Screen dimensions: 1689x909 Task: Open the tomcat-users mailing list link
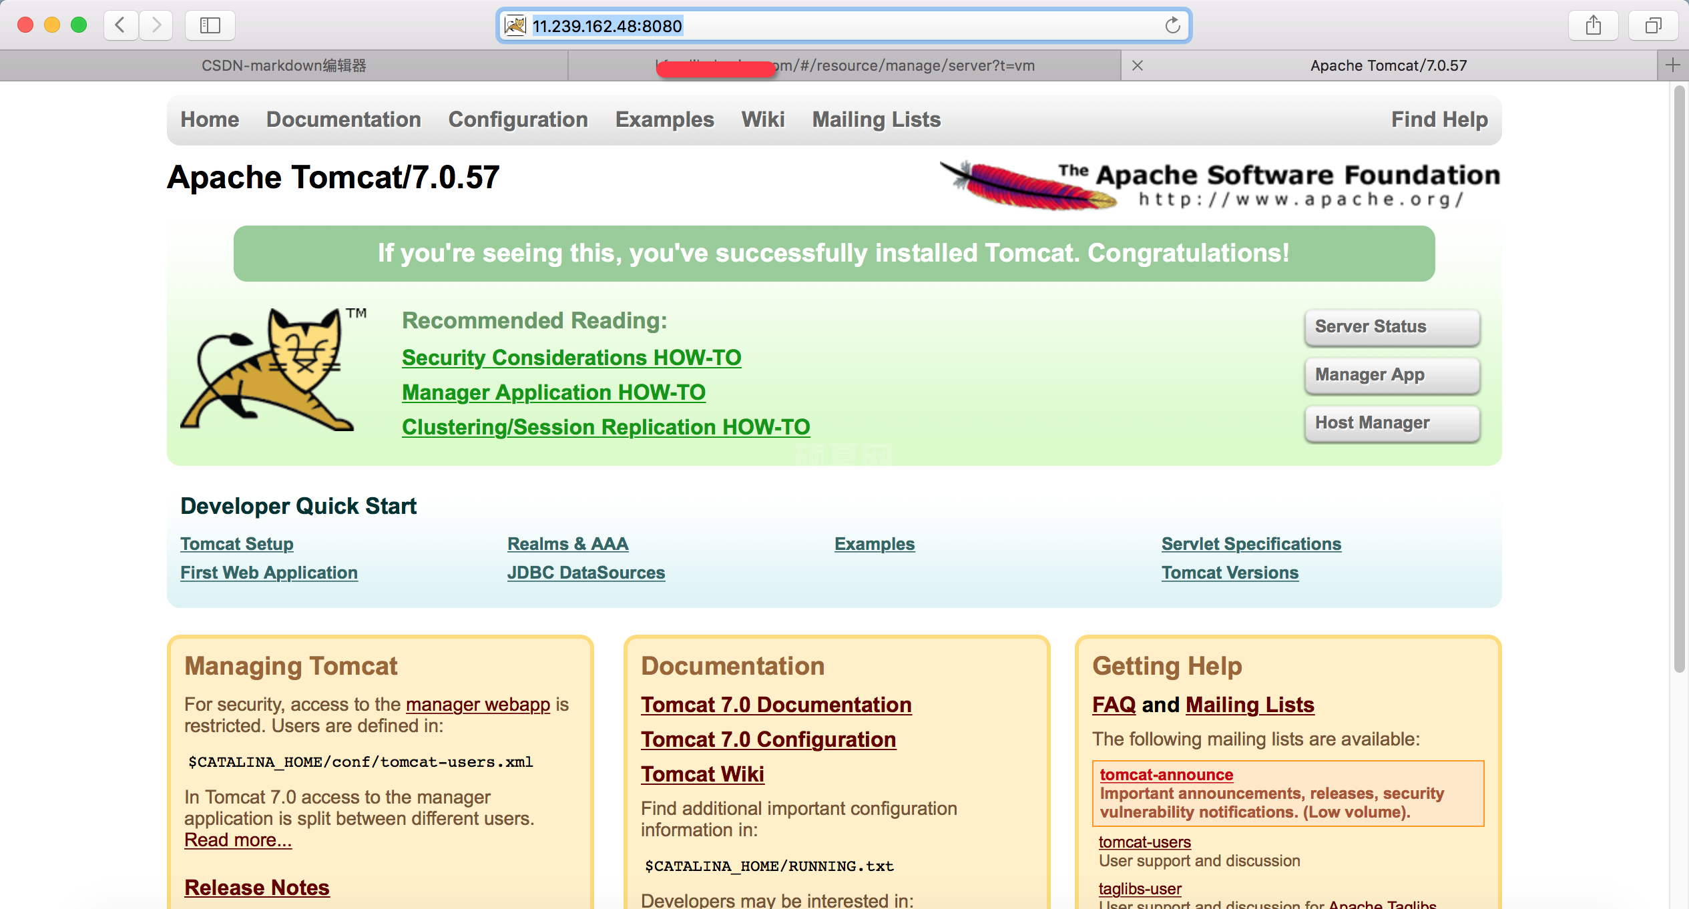[1144, 842]
